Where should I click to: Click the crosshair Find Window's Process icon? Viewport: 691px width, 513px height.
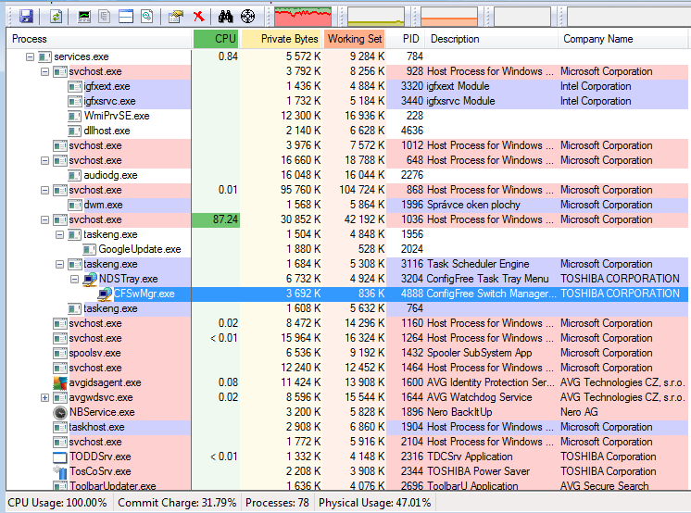point(247,16)
